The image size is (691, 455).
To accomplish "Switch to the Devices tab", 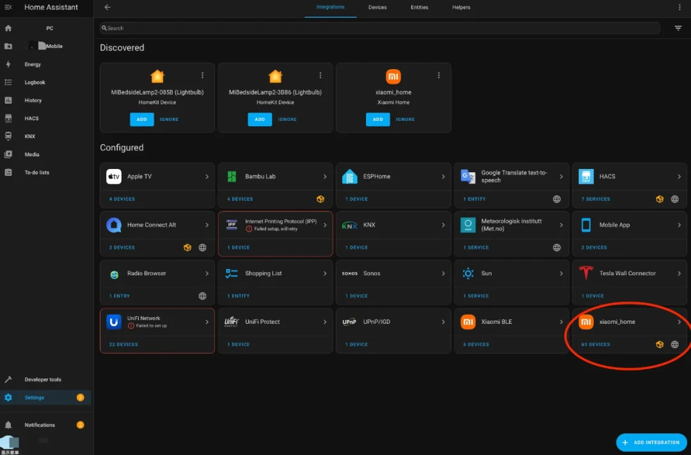I will tap(377, 8).
